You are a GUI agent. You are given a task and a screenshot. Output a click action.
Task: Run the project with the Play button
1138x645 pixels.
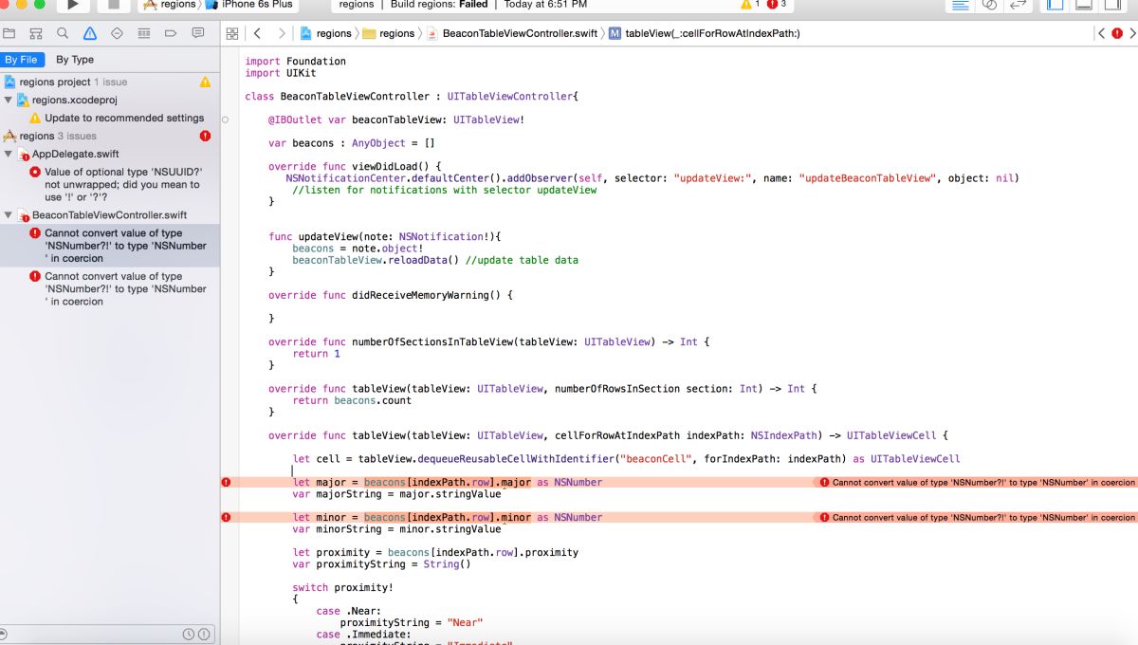click(72, 5)
